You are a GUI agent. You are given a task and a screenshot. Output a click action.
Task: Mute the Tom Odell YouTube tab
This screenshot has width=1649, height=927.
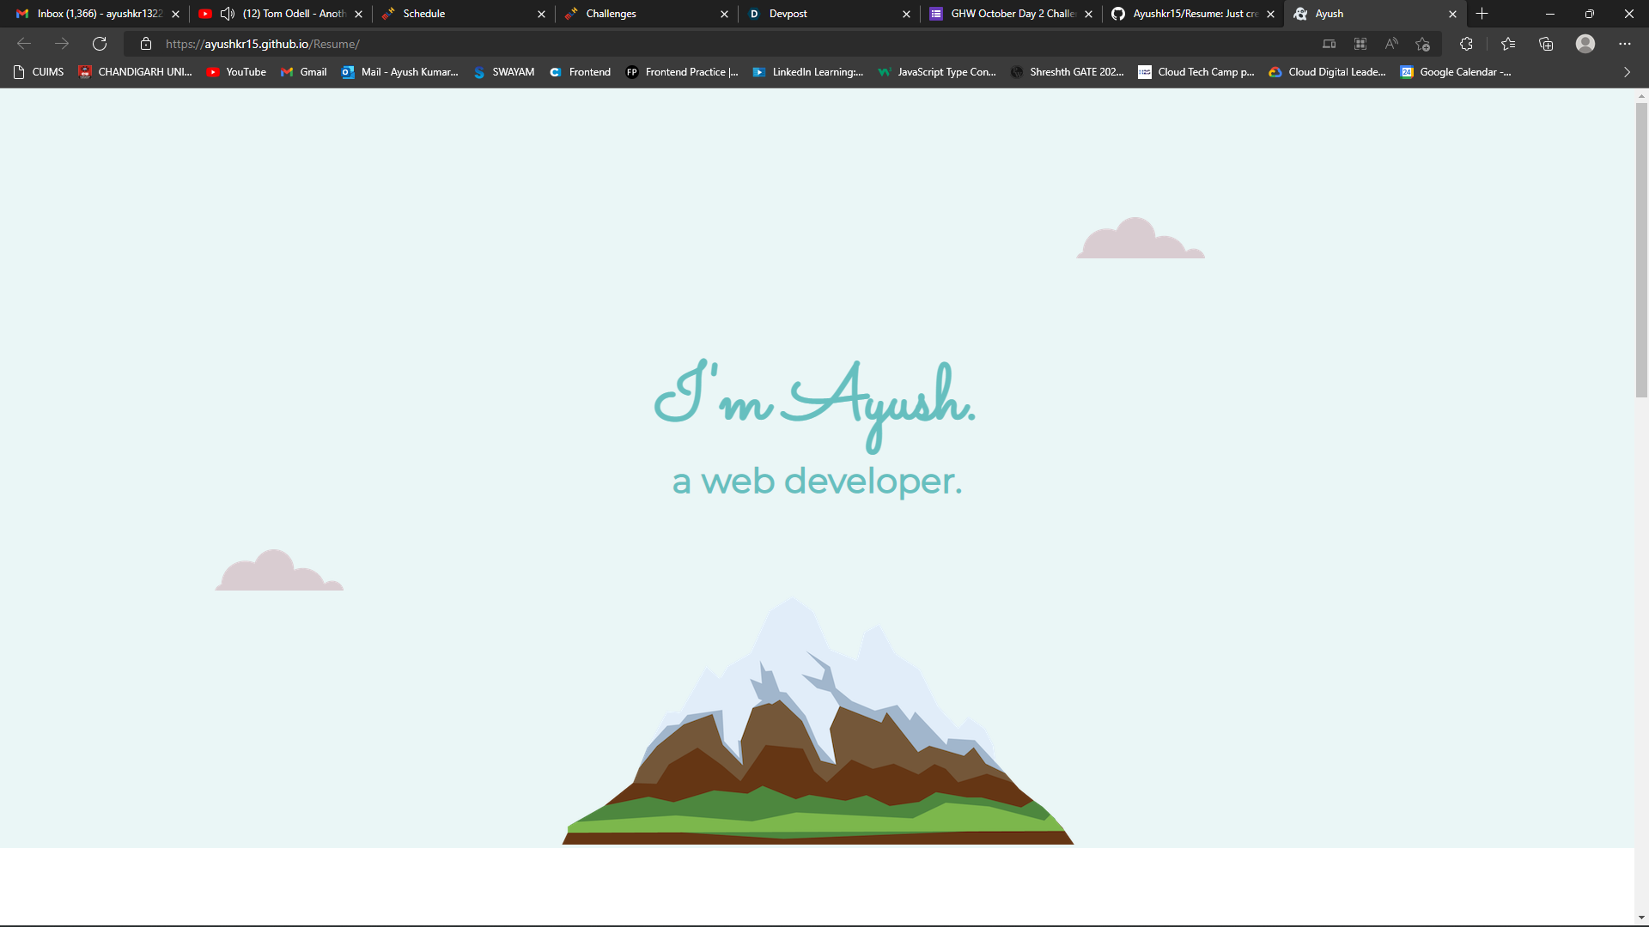click(228, 14)
